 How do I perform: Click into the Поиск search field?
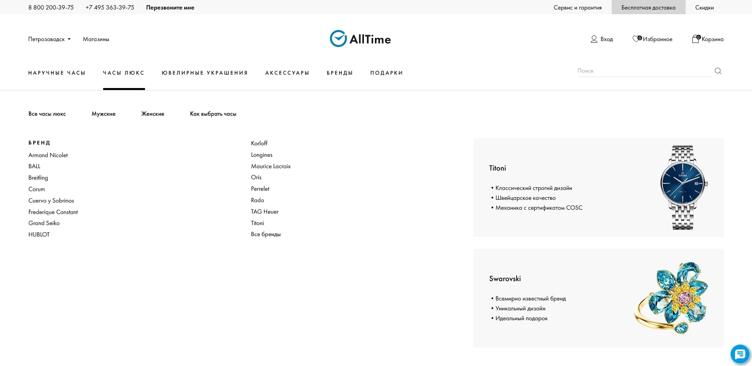(644, 71)
